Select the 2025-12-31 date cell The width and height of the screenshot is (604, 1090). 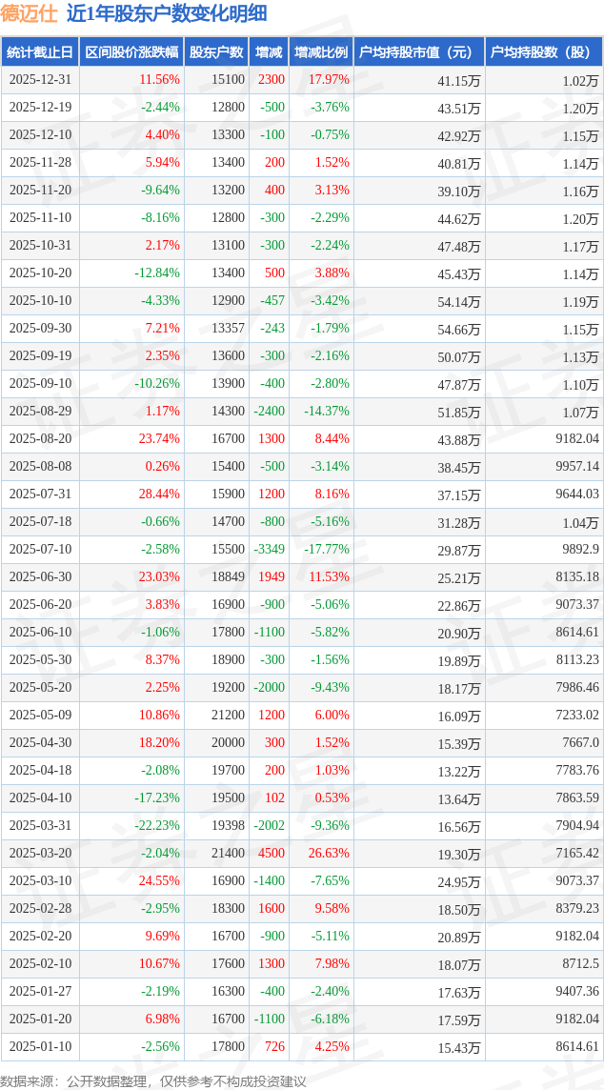coord(40,80)
